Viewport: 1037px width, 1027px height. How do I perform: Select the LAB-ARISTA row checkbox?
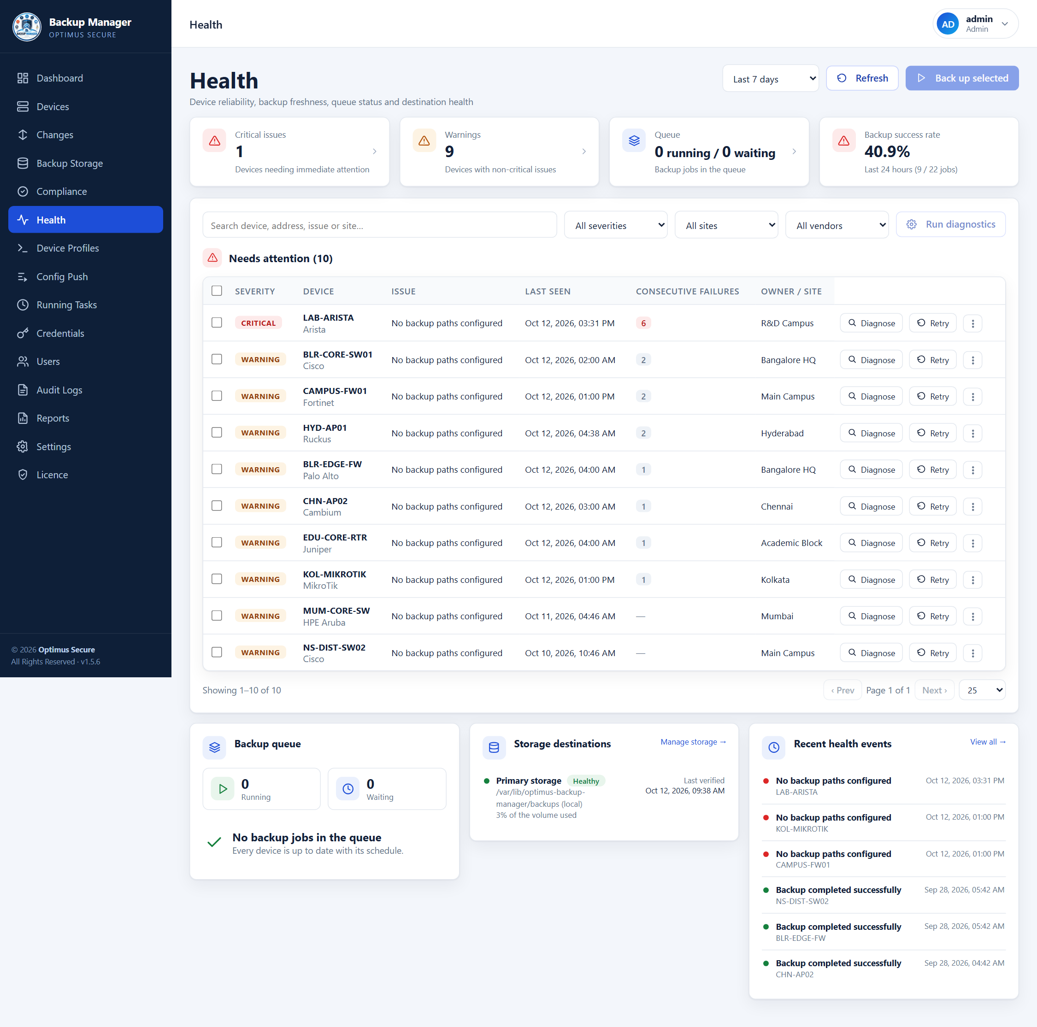point(217,323)
